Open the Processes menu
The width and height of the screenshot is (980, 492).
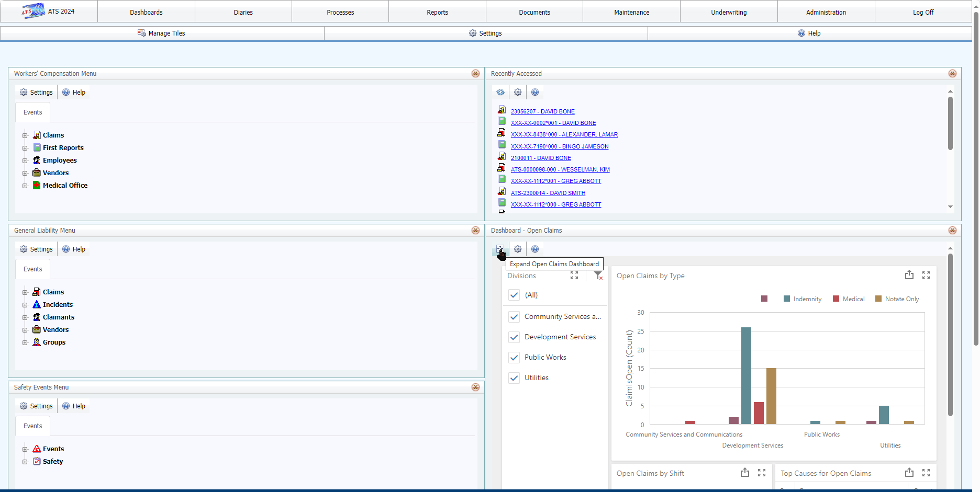click(x=340, y=12)
